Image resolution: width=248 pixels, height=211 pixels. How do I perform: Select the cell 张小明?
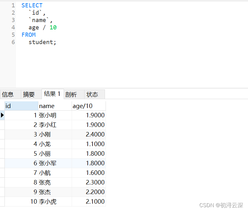(x=55, y=115)
